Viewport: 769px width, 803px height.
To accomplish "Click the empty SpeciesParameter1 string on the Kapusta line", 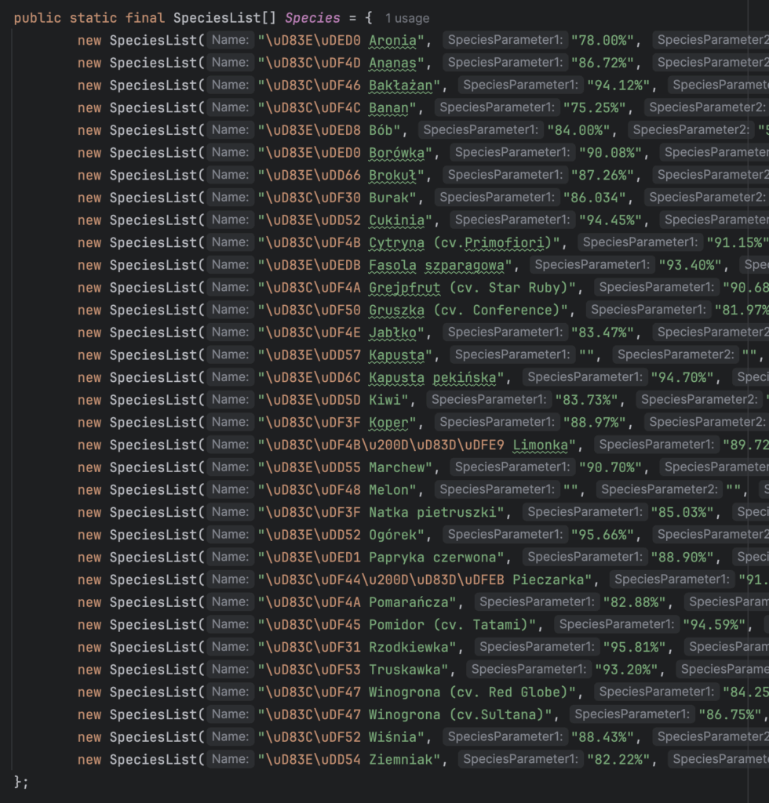I will pos(586,354).
